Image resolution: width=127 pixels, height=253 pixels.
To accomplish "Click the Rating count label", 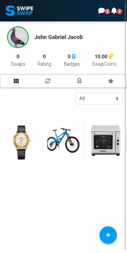I will 44,64.
